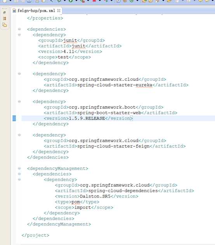
Task: Click the artifactId junit line
Action: click(80, 46)
